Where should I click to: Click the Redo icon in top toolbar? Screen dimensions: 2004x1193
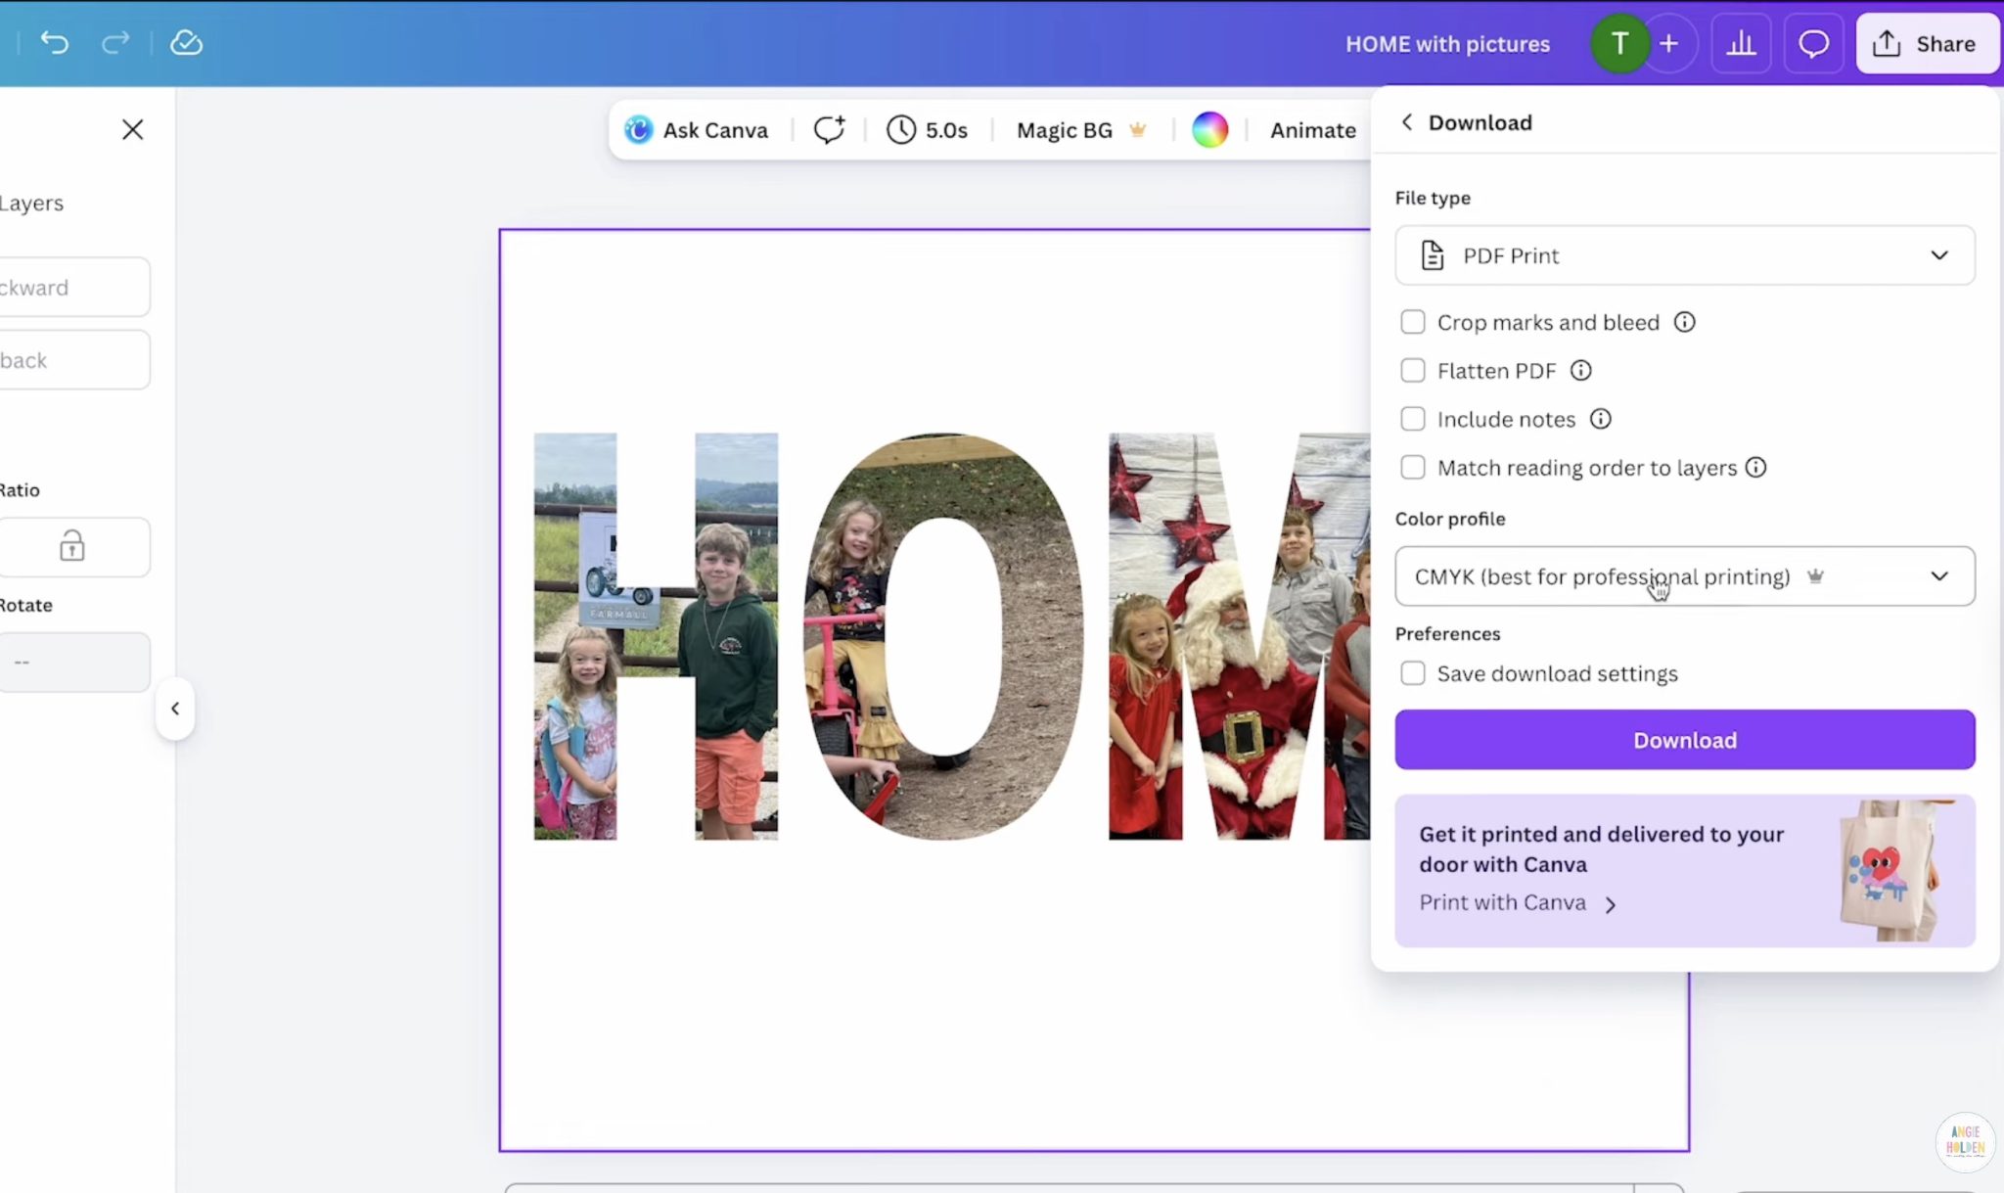[114, 43]
